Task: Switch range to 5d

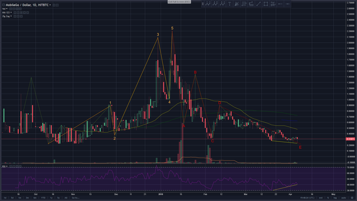Action: point(12,198)
